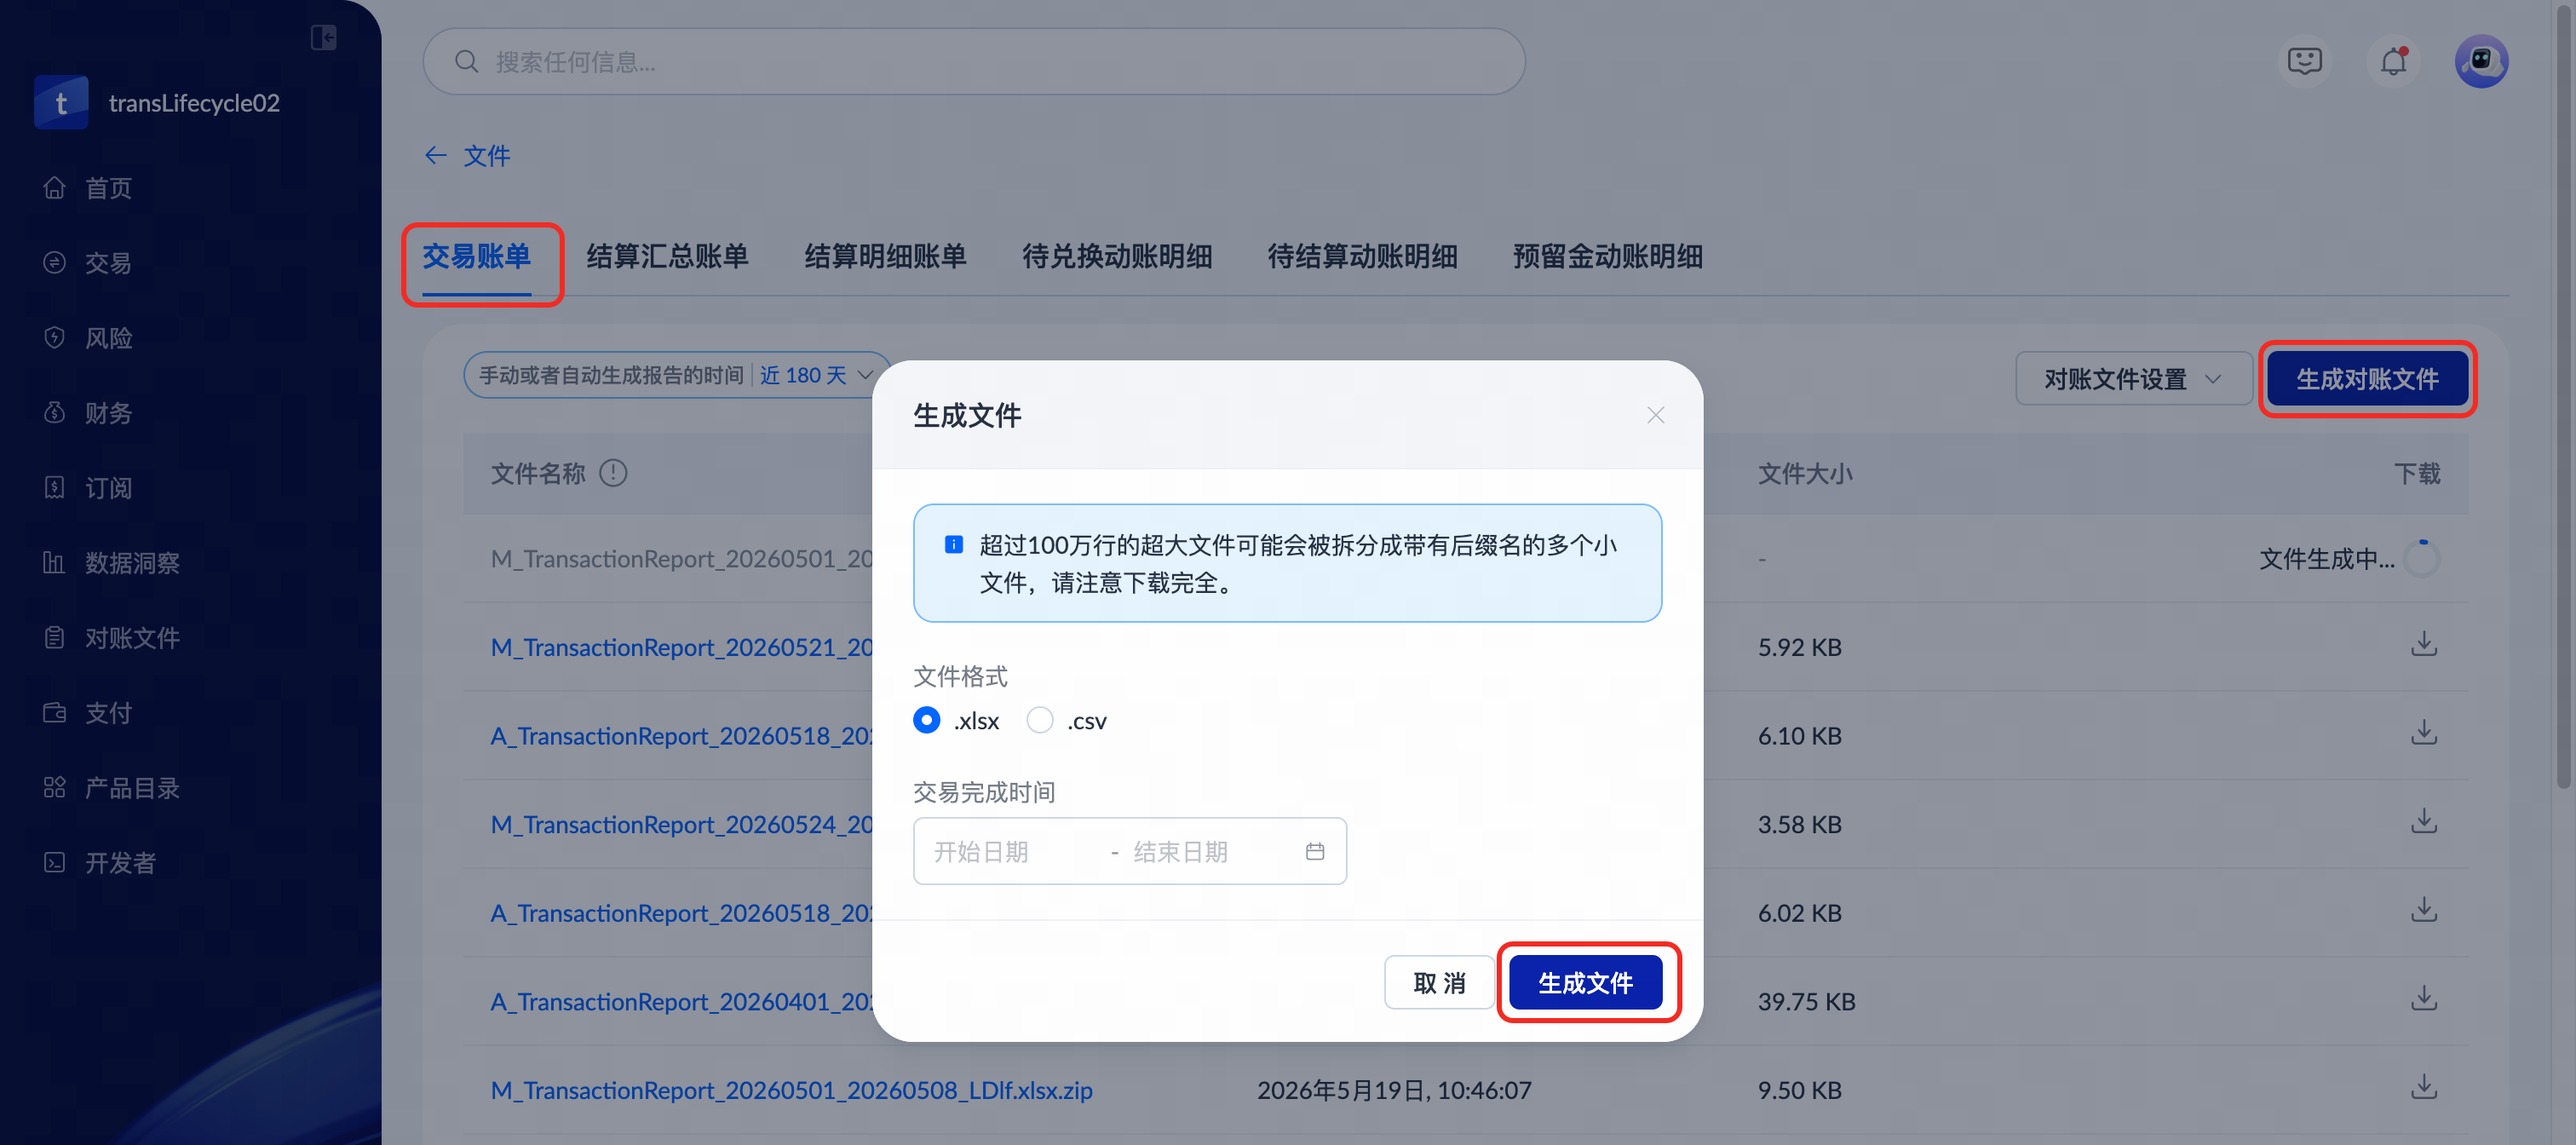Screen dimensions: 2576x1145
Task: Switch to the 待结算动账明细 tab
Action: coord(1362,256)
